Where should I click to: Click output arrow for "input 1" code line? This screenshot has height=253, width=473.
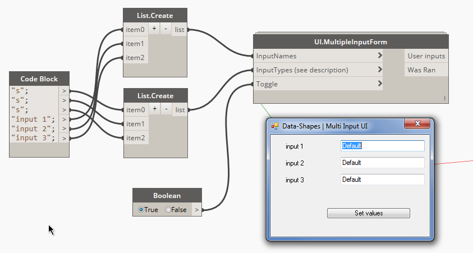tap(64, 119)
